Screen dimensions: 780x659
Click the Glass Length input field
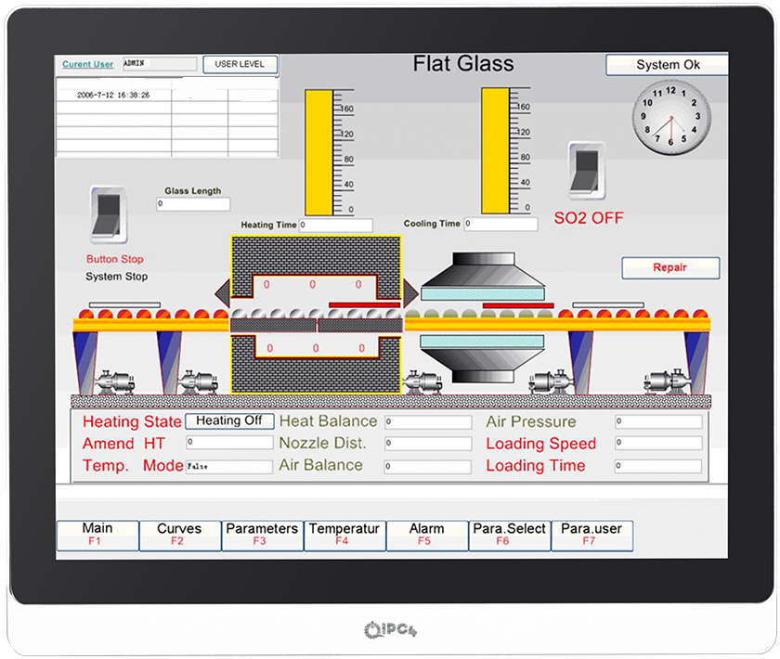point(193,204)
